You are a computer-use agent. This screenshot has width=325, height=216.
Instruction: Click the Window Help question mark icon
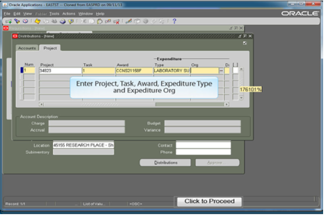[x=174, y=21]
